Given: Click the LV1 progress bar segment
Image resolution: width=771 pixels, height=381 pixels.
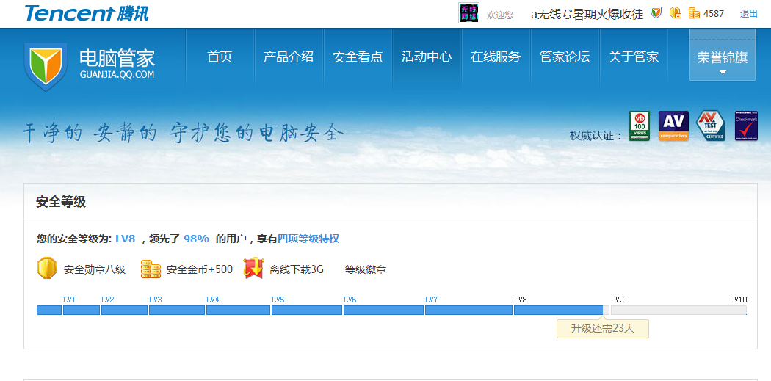Looking at the screenshot, I should [x=81, y=311].
